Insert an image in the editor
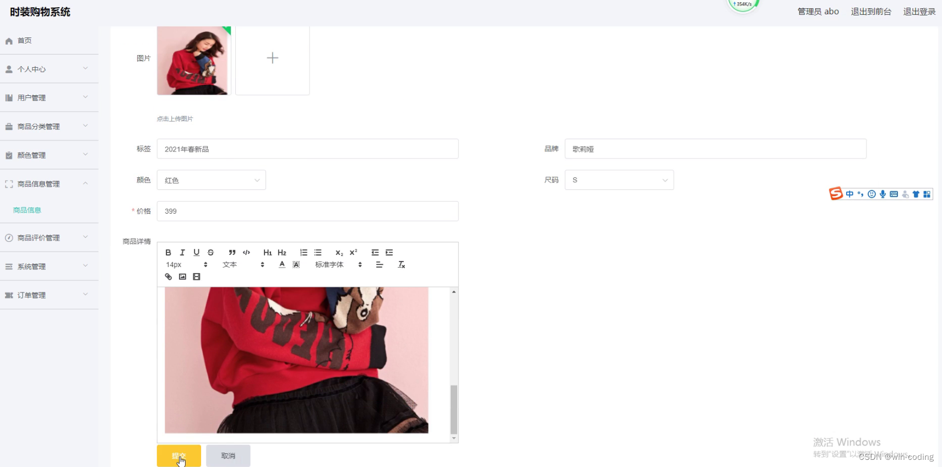The height and width of the screenshot is (467, 942). pos(182,276)
